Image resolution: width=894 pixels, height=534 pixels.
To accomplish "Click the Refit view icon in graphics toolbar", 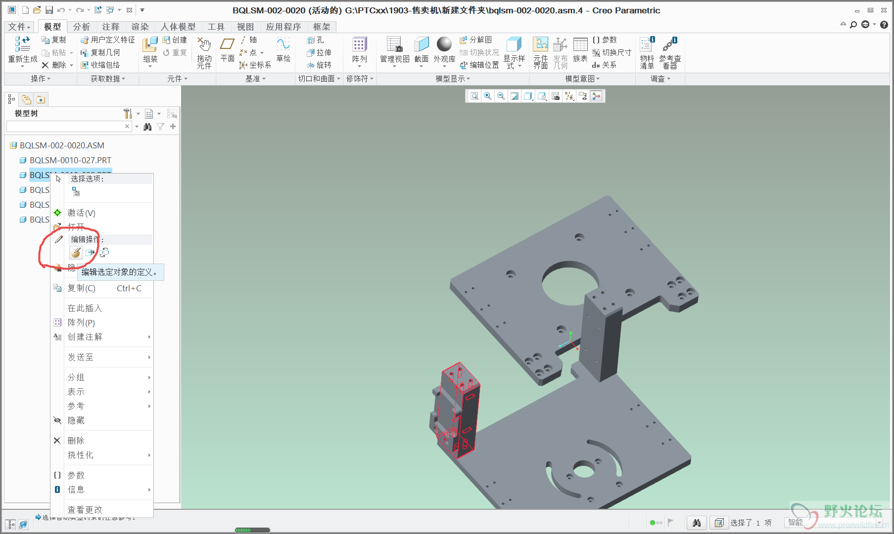I will click(x=474, y=96).
